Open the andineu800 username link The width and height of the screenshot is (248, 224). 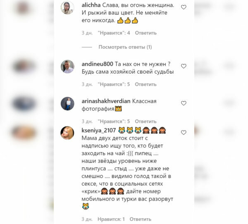97,64
